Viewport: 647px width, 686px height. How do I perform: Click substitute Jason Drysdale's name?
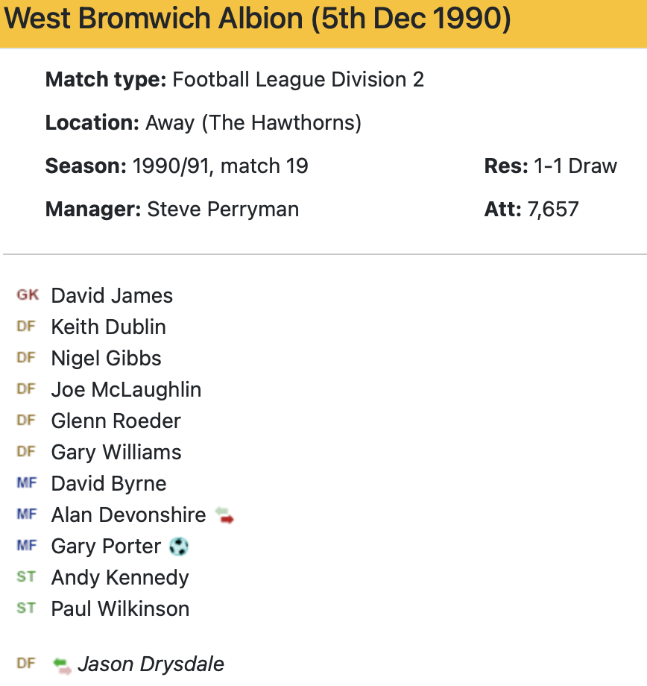(151, 664)
